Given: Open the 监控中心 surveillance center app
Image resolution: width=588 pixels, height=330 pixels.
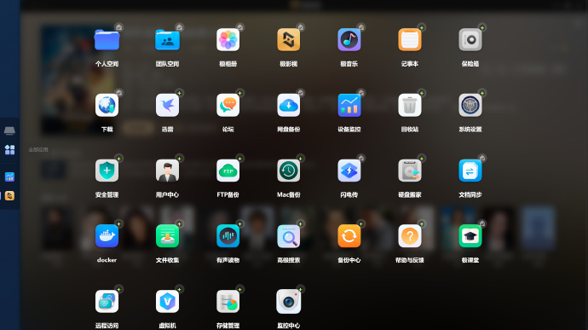Looking at the screenshot, I should [x=288, y=302].
